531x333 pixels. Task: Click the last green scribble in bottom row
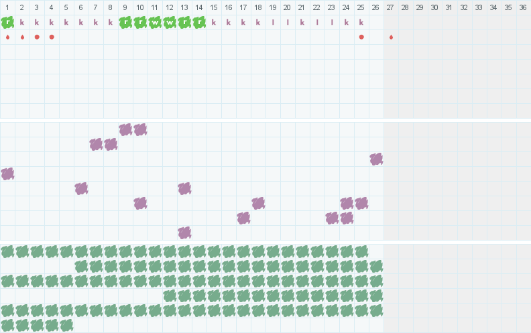(x=66, y=325)
